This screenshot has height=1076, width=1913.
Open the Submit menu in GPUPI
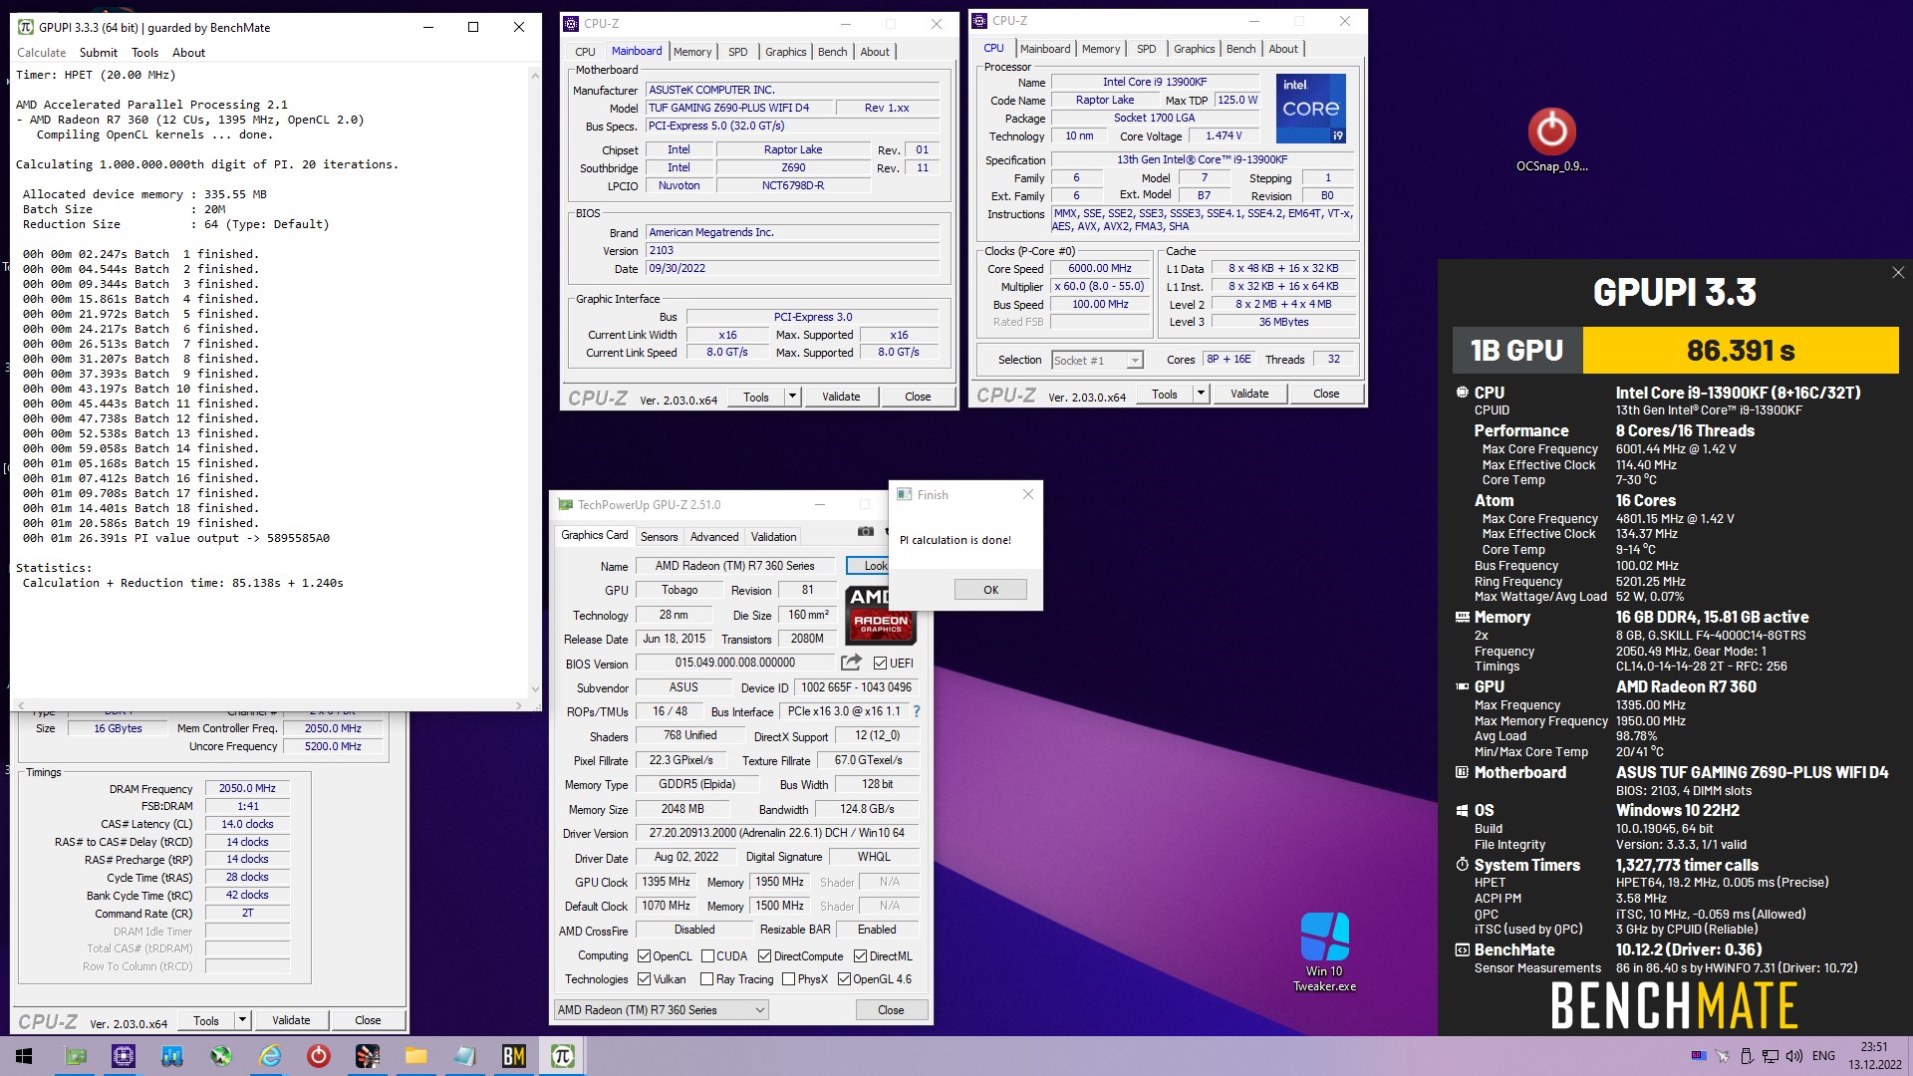point(99,53)
